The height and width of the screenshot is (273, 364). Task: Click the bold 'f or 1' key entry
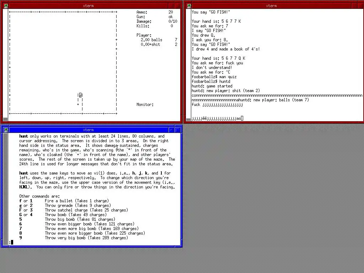click(26, 201)
